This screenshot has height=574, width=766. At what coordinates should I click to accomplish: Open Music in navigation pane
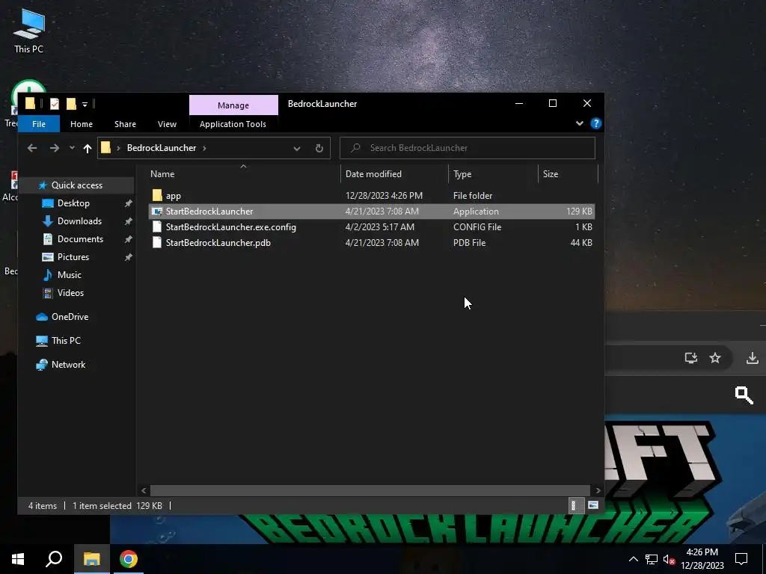pyautogui.click(x=70, y=275)
